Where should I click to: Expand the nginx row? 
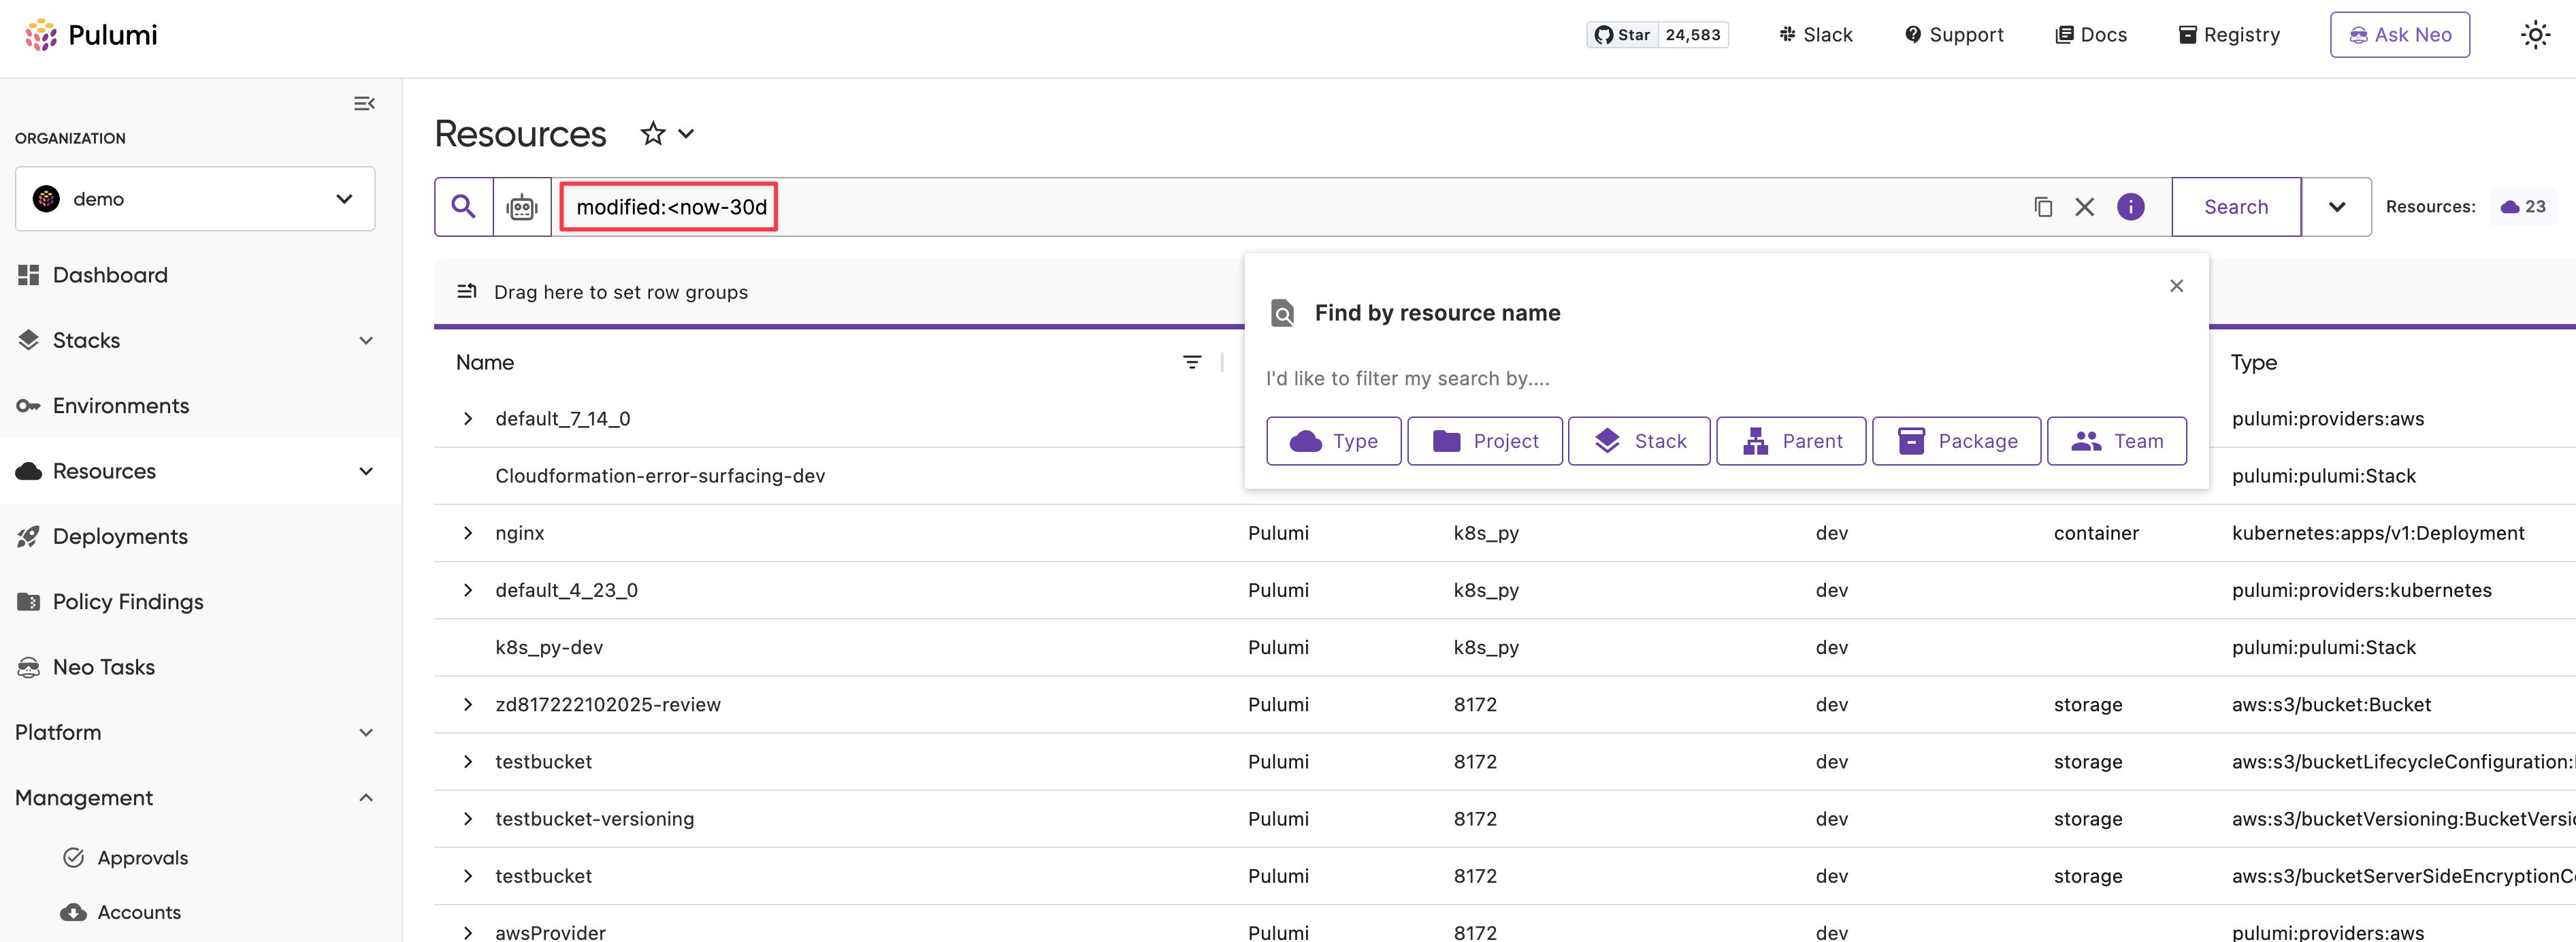point(468,533)
